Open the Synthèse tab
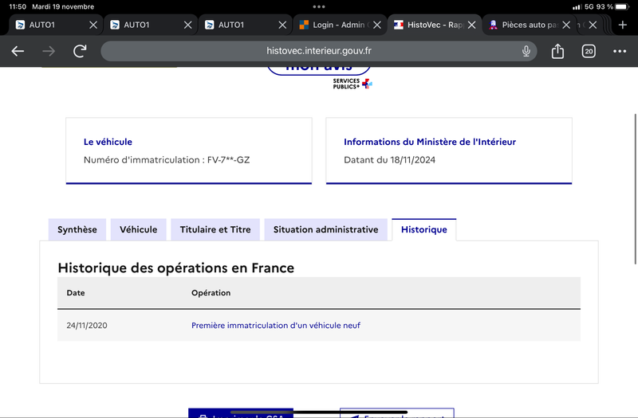This screenshot has height=418, width=638. (x=77, y=229)
